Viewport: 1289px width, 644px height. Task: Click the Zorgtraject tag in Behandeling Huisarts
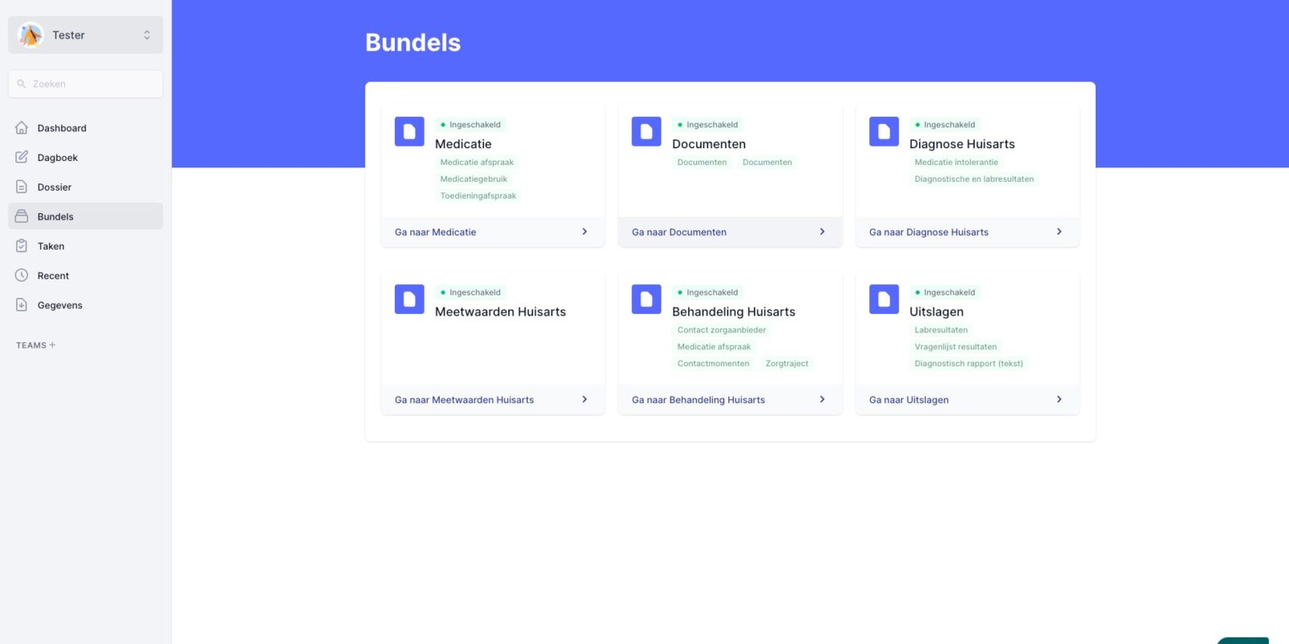[x=786, y=364]
